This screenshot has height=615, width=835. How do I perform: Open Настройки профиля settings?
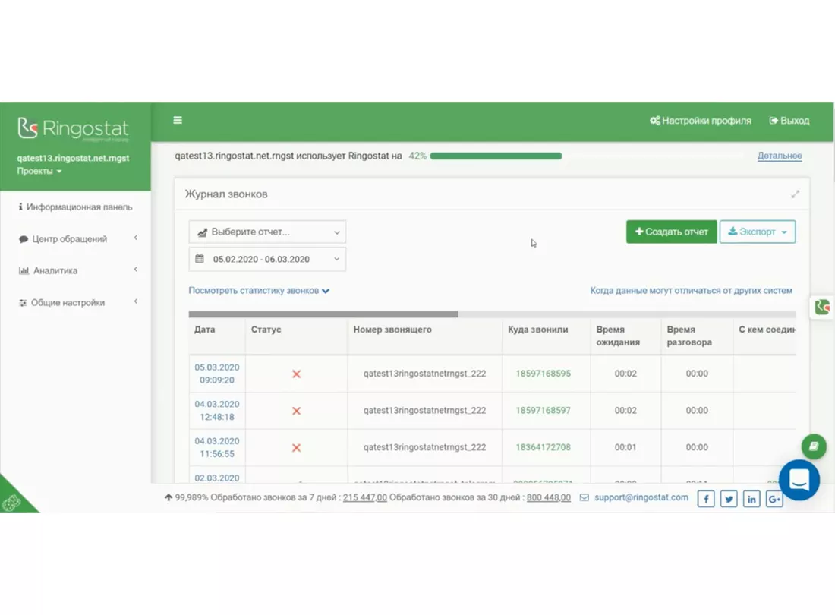coord(701,121)
